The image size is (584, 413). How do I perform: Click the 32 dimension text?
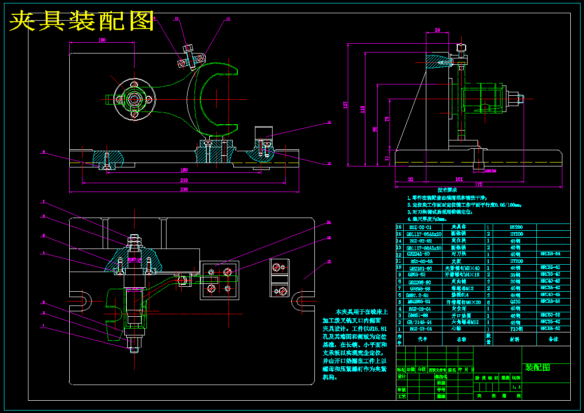point(411,179)
